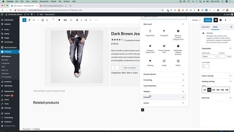Expand the Widgets block section
Viewport: 234px width, 132px height.
coord(164,91)
